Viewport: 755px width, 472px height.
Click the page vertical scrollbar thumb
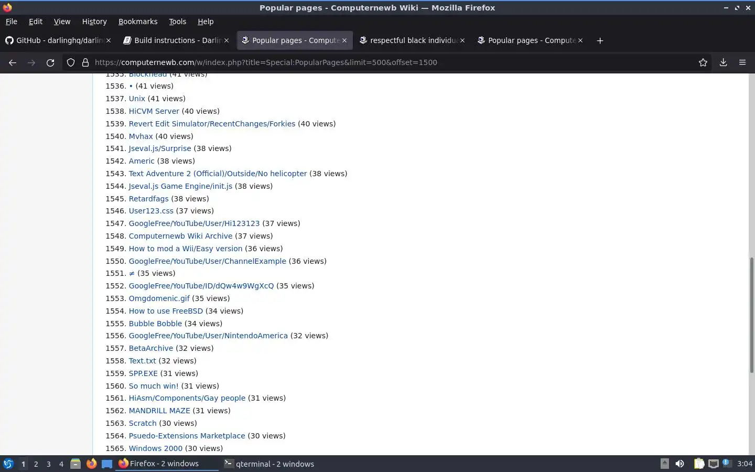click(x=751, y=315)
